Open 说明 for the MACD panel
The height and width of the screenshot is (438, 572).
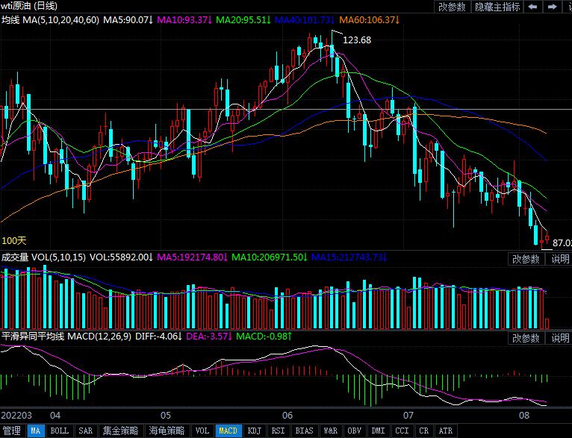click(560, 338)
